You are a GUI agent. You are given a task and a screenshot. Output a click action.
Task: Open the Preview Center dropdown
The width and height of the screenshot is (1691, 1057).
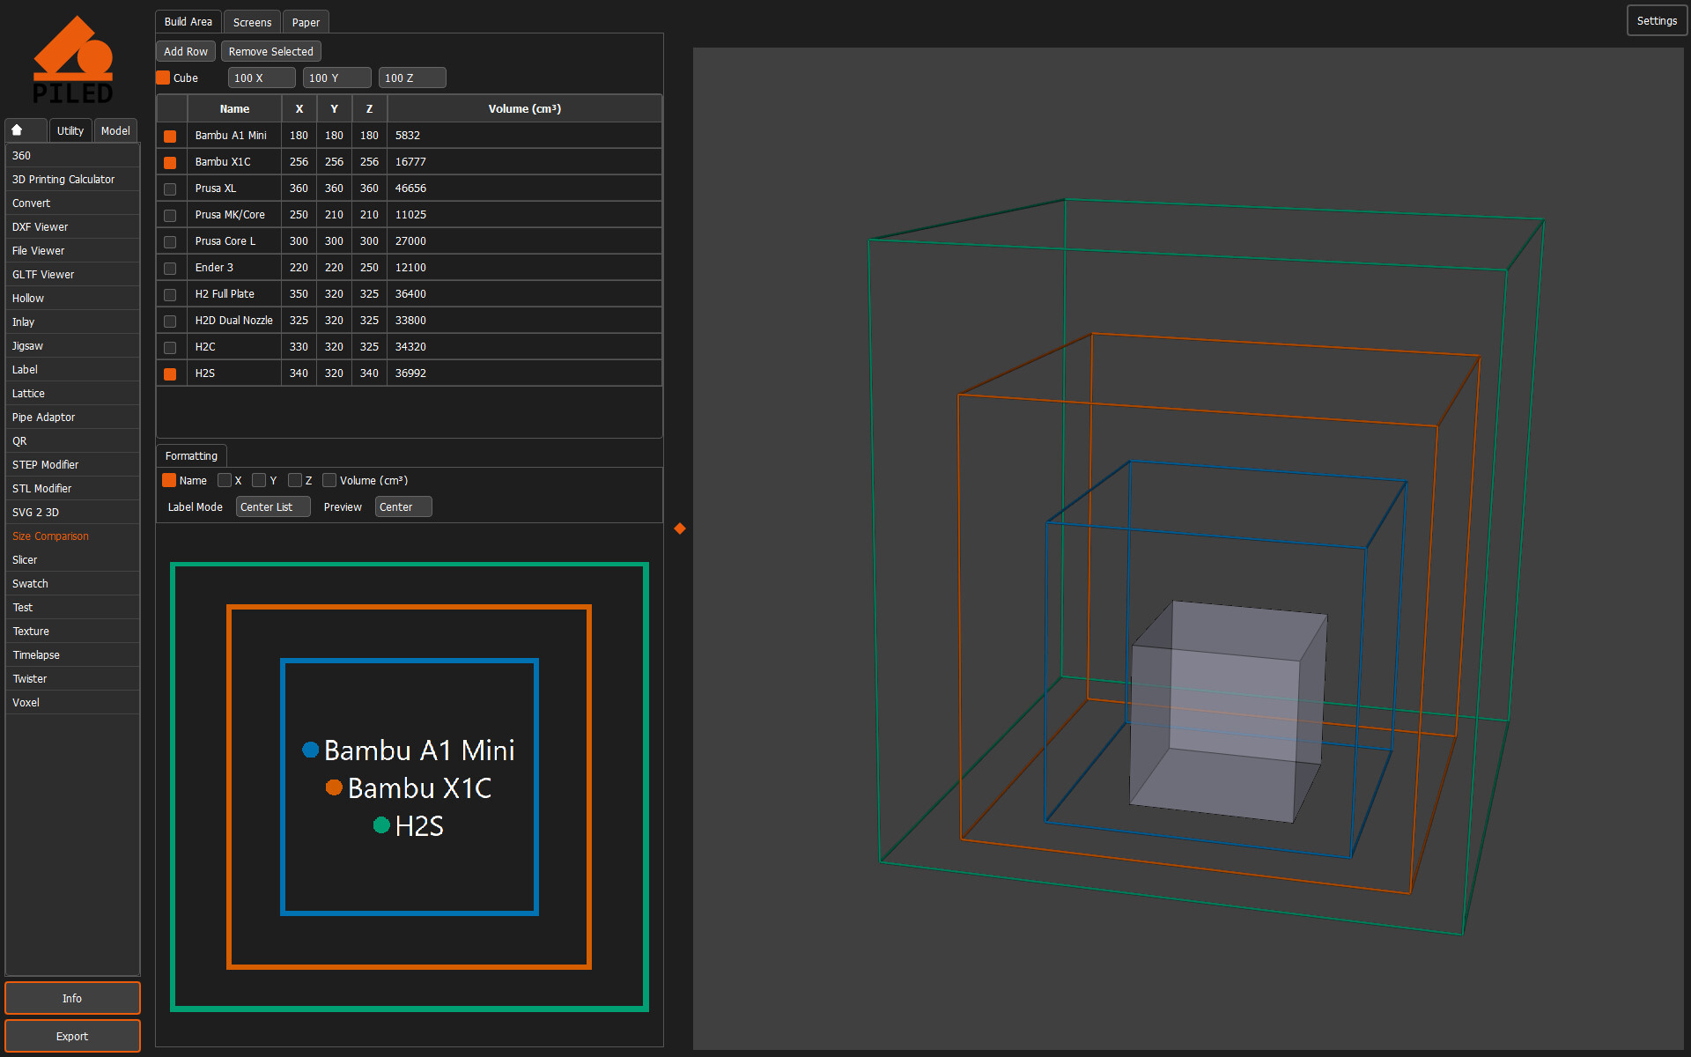coord(403,506)
